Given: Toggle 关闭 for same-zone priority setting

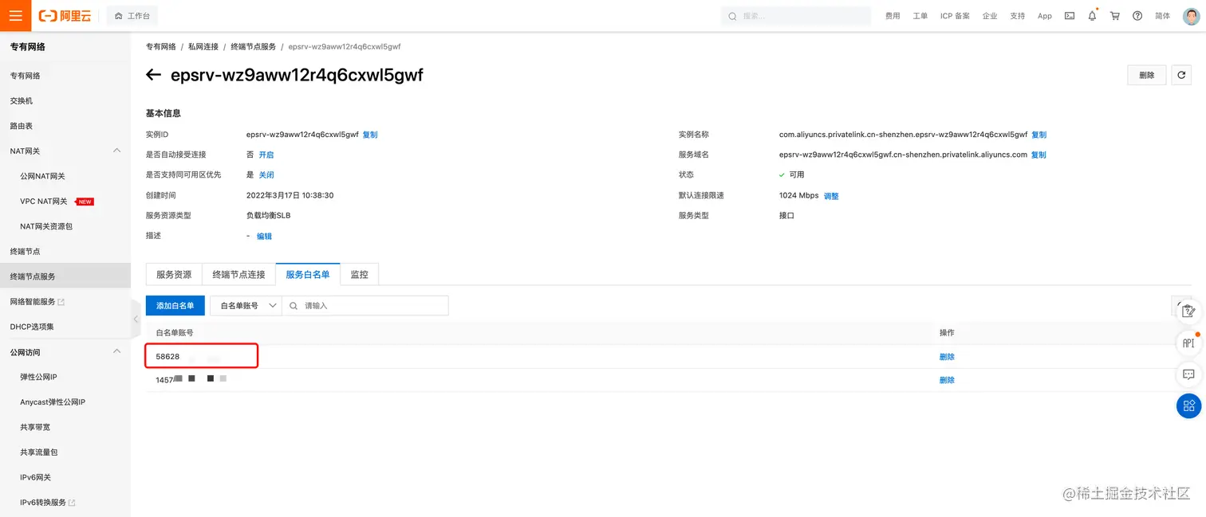Looking at the screenshot, I should tap(266, 174).
